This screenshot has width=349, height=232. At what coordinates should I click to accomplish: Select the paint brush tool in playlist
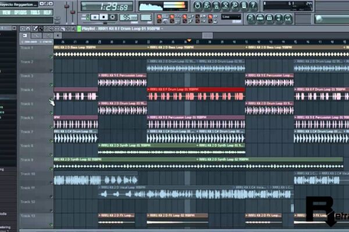[41, 29]
